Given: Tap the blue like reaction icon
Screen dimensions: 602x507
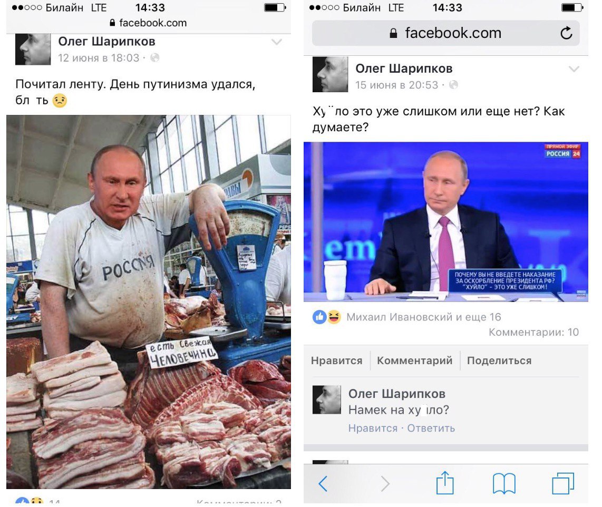Looking at the screenshot, I should pos(319,317).
